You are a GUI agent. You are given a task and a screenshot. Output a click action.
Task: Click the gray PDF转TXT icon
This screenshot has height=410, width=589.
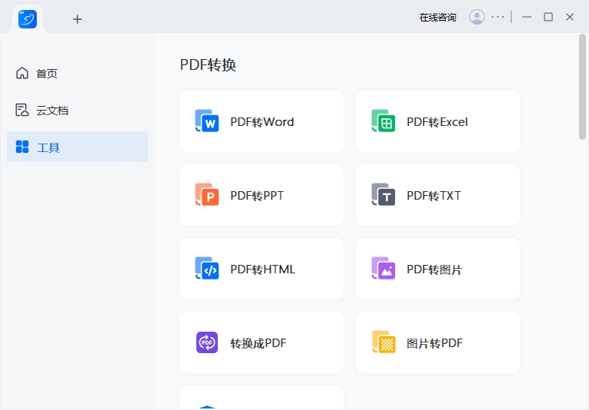click(x=383, y=195)
